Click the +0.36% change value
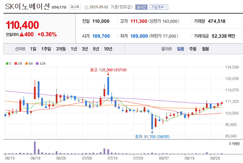243x163 pixels. [47, 34]
